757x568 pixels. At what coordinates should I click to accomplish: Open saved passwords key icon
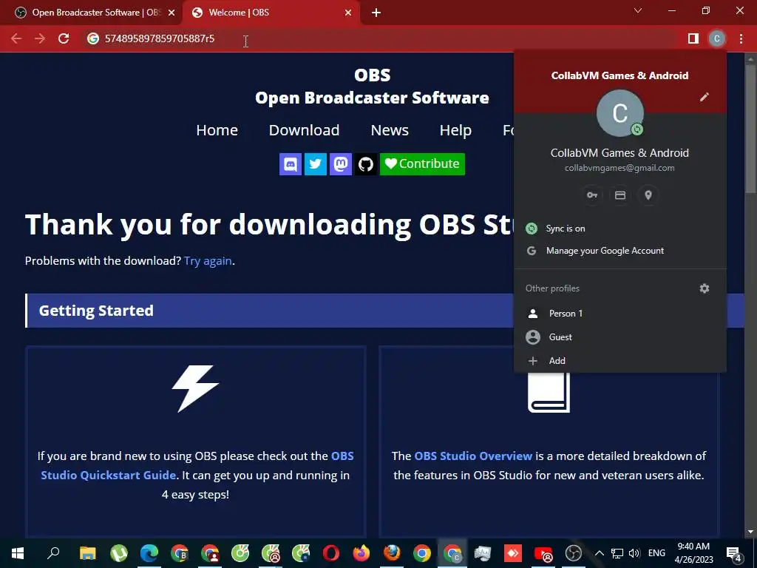[592, 195]
